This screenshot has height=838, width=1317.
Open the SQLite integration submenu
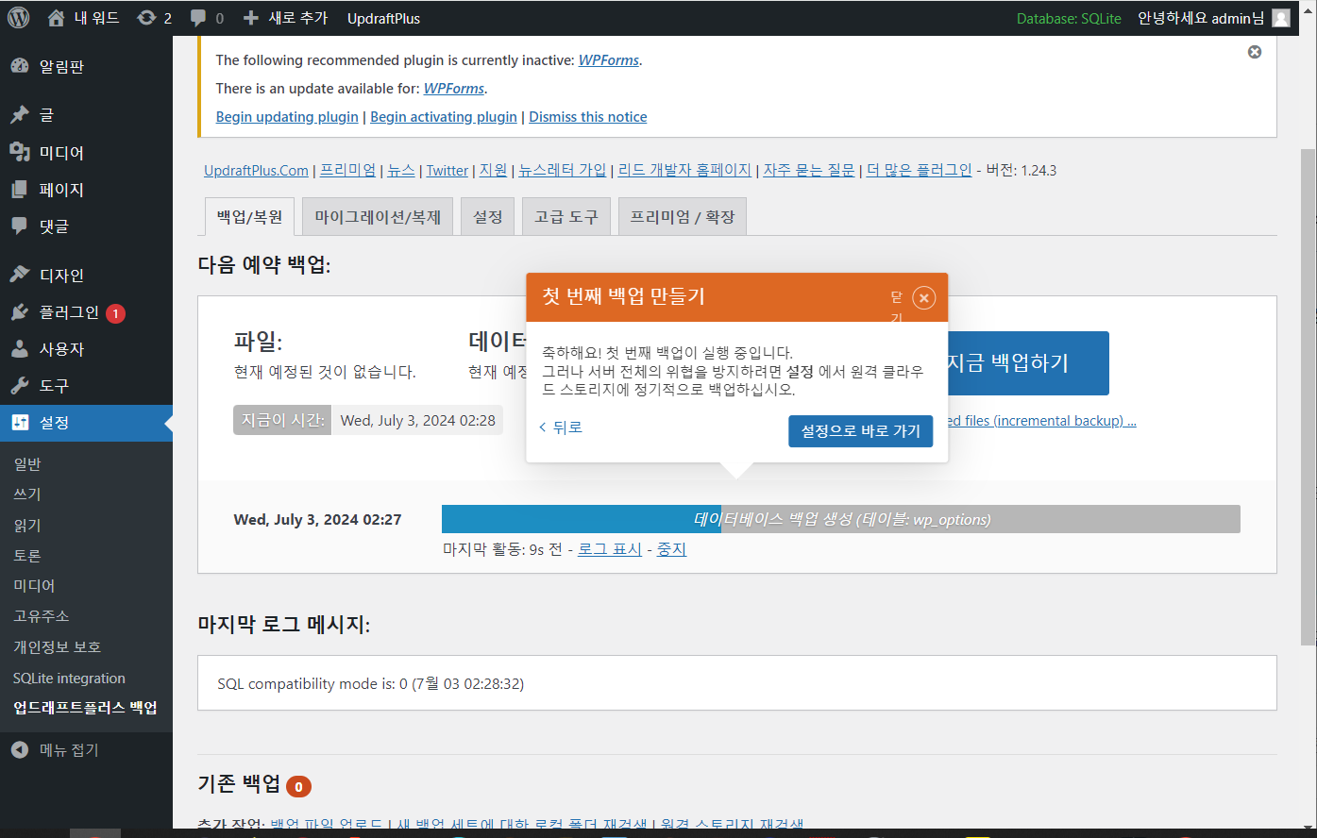[x=69, y=678]
